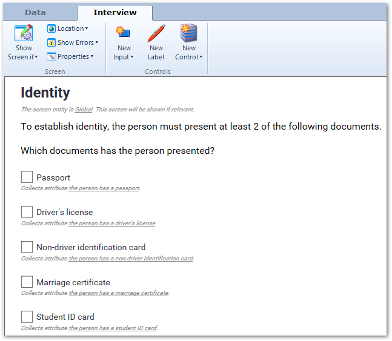Check the Passport checkbox
The width and height of the screenshot is (392, 341).
point(27,177)
